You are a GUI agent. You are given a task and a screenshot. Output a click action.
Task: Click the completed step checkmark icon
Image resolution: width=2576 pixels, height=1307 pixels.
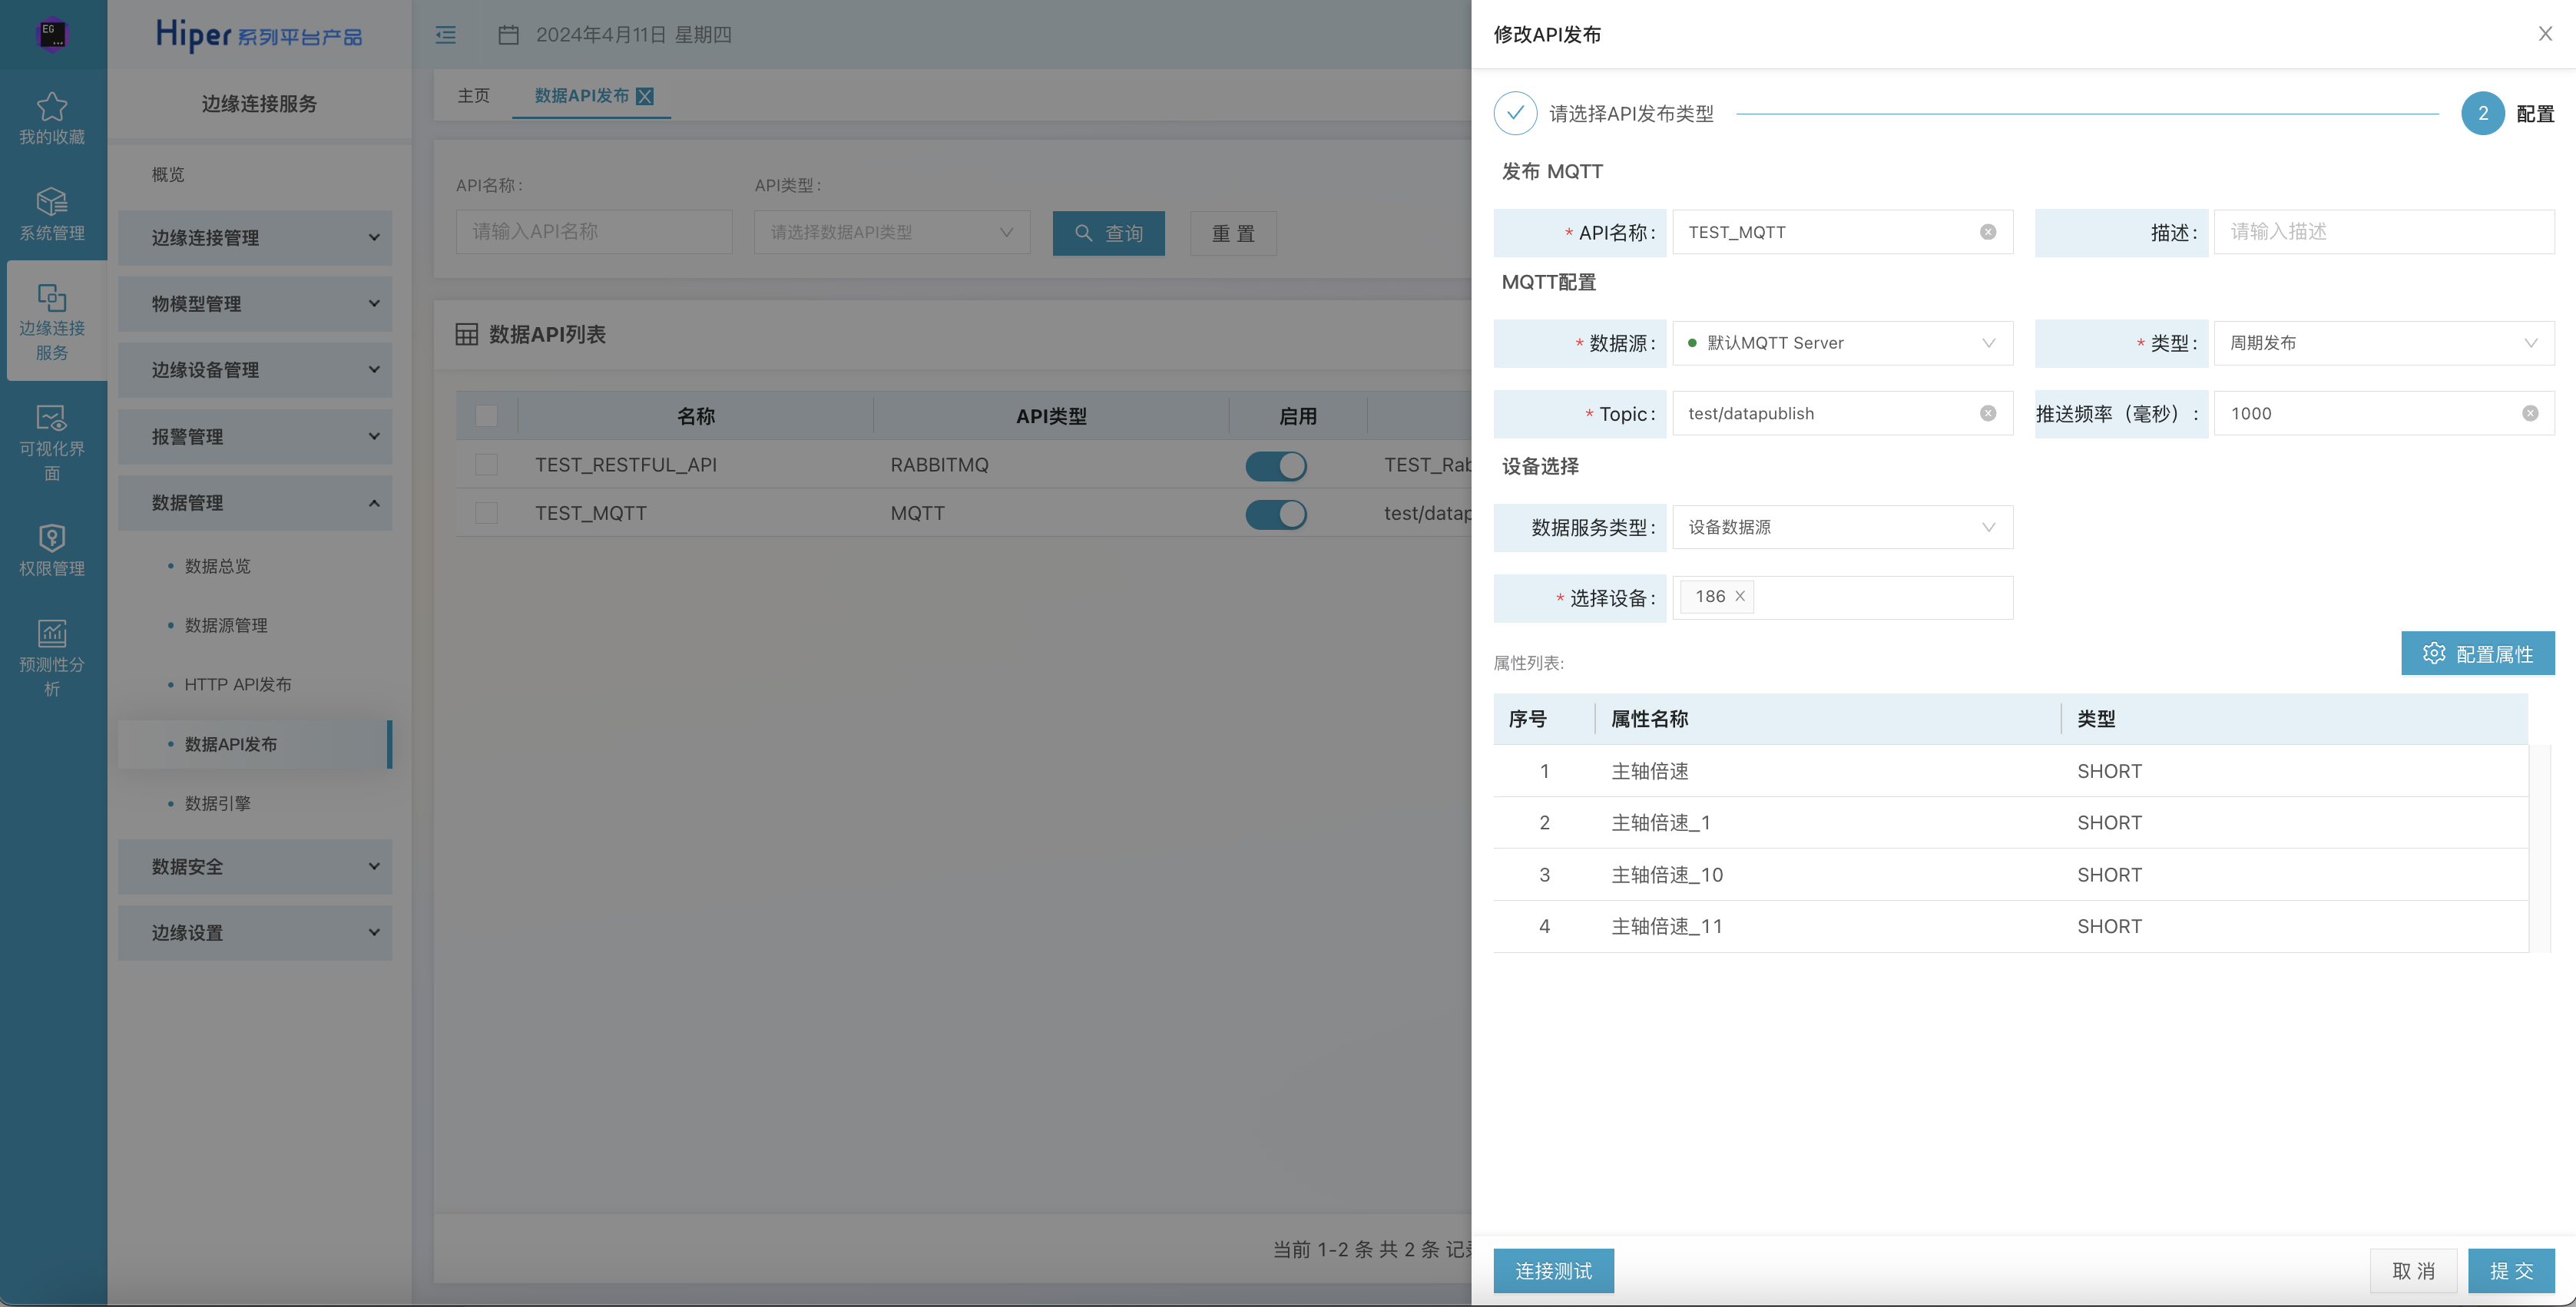(x=1515, y=113)
